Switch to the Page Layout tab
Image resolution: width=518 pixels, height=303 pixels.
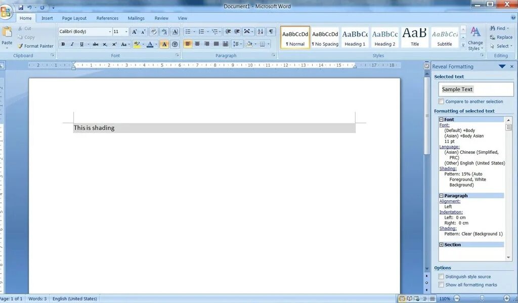[x=74, y=18]
